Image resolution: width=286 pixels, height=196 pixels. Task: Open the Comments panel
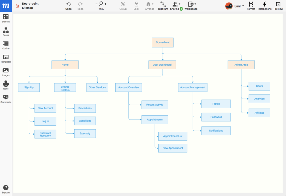click(x=6, y=99)
